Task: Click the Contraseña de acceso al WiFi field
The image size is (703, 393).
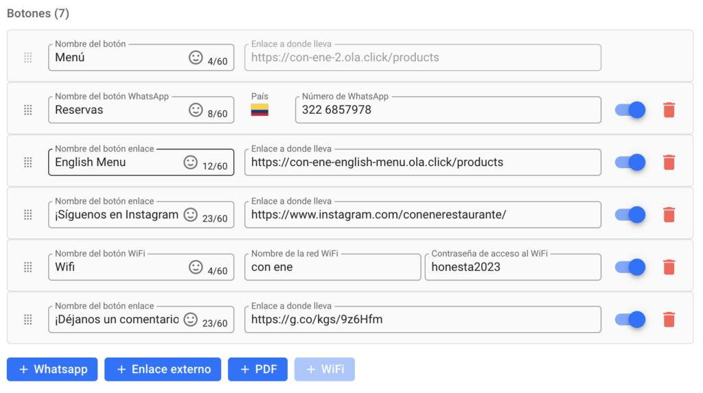Action: pos(514,267)
